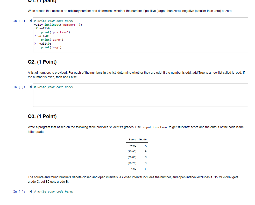Select the >= 90 row showing grade A
The width and height of the screenshot is (255, 205).
137,146
